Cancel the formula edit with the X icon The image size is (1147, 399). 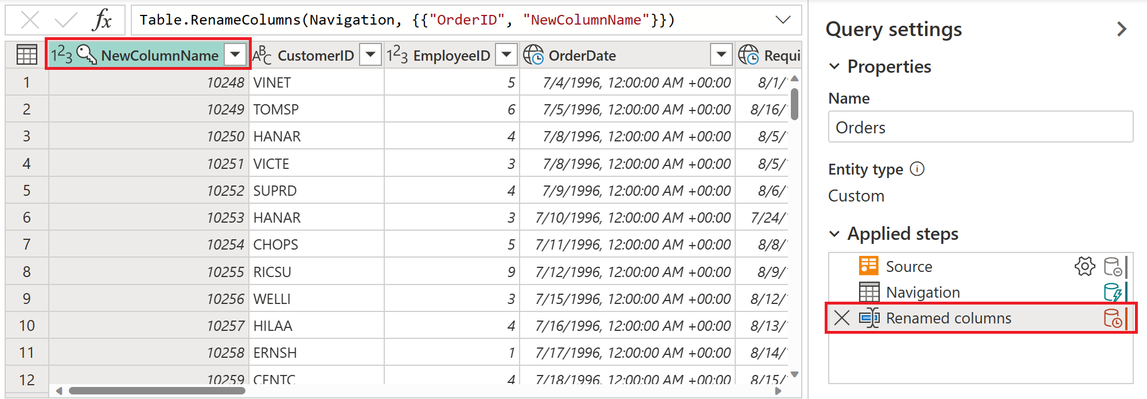click(x=30, y=21)
